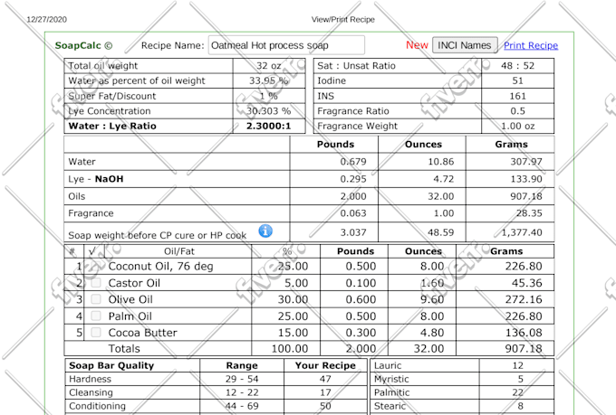Select the soap weight grams value 1,377.40
Screen dimensions: 616x415
click(522, 232)
